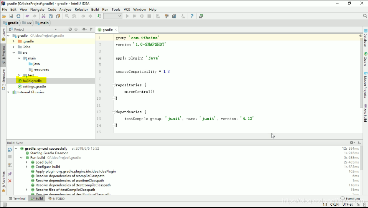Toggle the Database tool window

365,38
